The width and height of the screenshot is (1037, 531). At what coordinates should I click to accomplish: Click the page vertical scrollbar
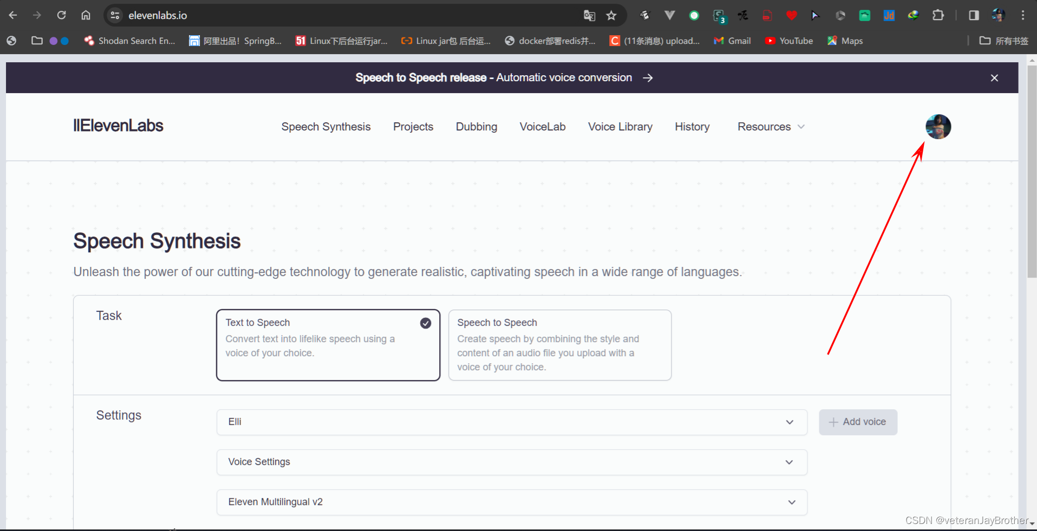tap(1032, 172)
